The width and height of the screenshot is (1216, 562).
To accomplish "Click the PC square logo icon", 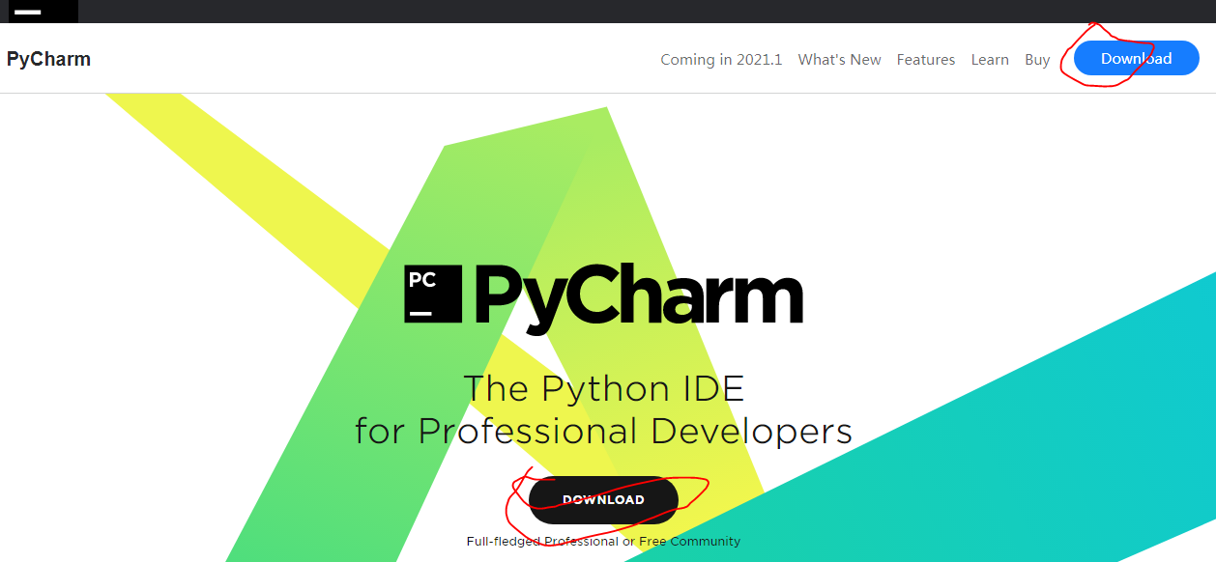I will tap(433, 294).
